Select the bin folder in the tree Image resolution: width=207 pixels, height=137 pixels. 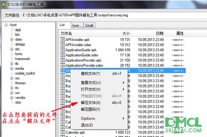[17, 35]
